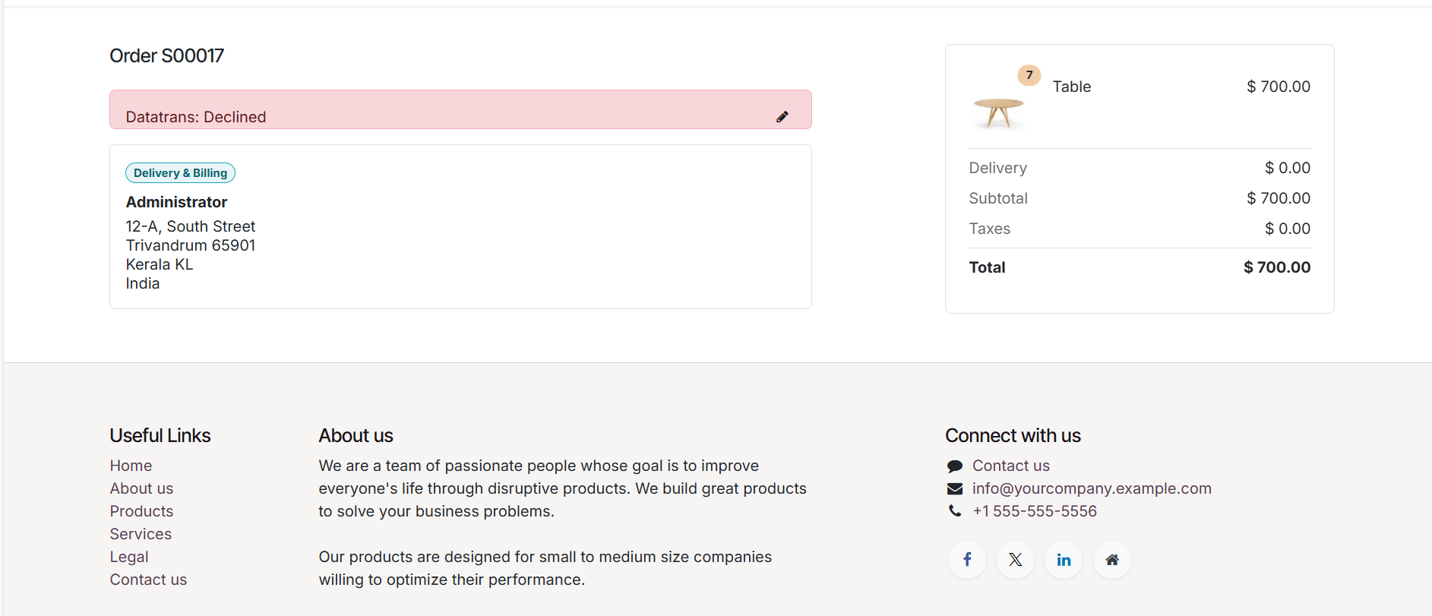The image size is (1432, 616).
Task: Click the Delivery & Billing badge
Action: point(180,173)
